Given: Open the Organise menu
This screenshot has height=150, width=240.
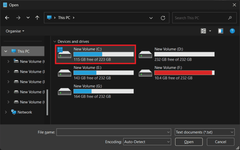Looking at the screenshot, I should [x=15, y=31].
